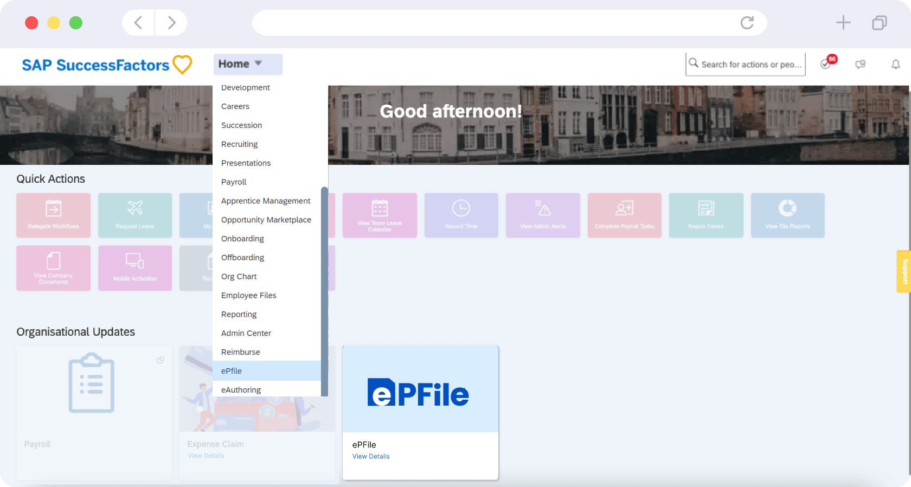Open the Mobile Activation tile
The height and width of the screenshot is (487, 911).
click(135, 268)
